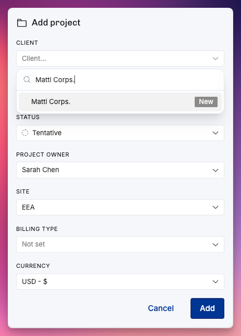This screenshot has width=241, height=336.
Task: Click the Add project dialog title
Action: pyautogui.click(x=56, y=23)
